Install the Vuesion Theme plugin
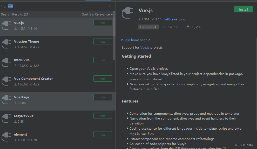 tap(103, 41)
